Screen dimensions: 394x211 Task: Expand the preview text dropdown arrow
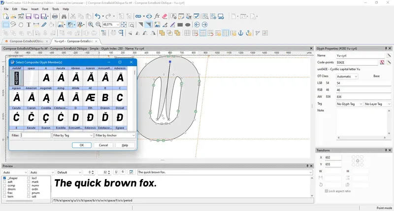[x=310, y=172]
